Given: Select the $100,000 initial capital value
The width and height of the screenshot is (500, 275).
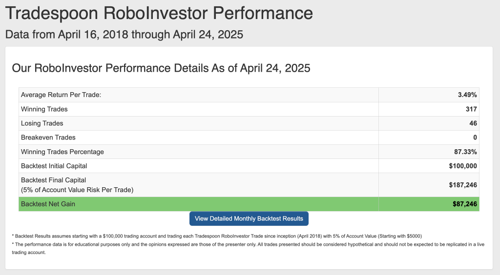Looking at the screenshot, I should click(x=463, y=166).
